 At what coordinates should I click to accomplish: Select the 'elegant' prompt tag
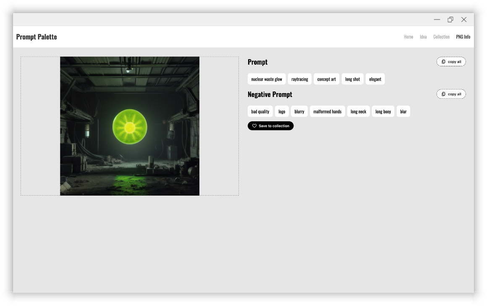375,79
